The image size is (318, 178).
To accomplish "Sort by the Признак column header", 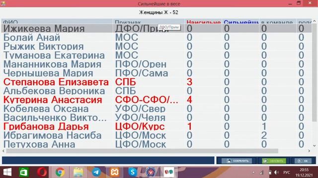I will pyautogui.click(x=149, y=22).
